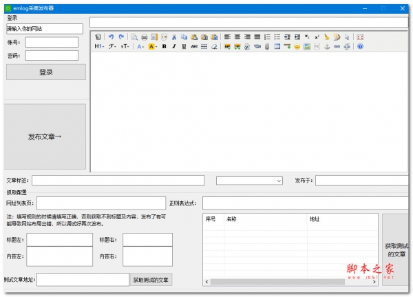
Task: Click the Cut scissors icon
Action: click(x=175, y=37)
